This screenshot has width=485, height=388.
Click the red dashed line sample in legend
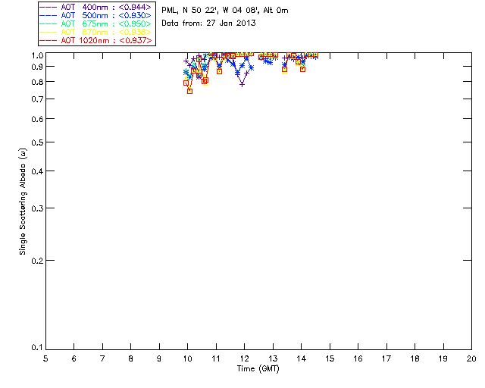click(x=48, y=40)
